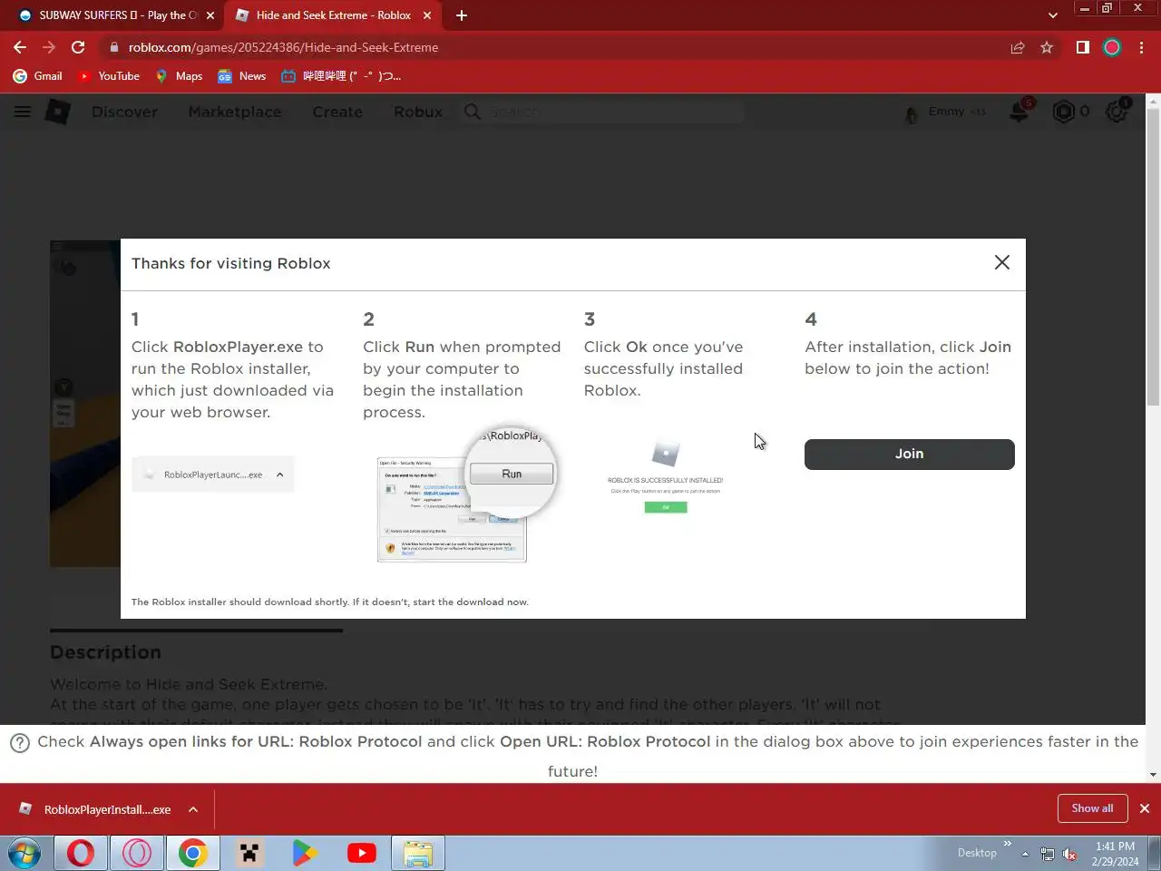Open the YouTube bookmark
The image size is (1161, 871).
click(x=109, y=76)
